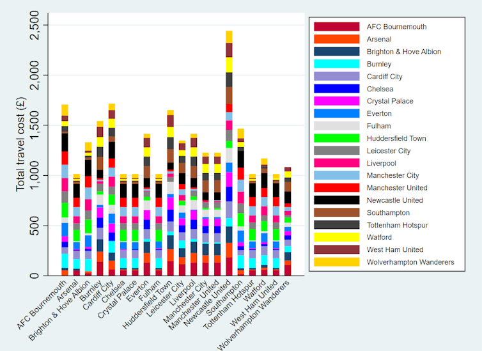Image resolution: width=482 pixels, height=351 pixels.
Task: Click the Cardiff City stacked bar
Action: pos(112,190)
